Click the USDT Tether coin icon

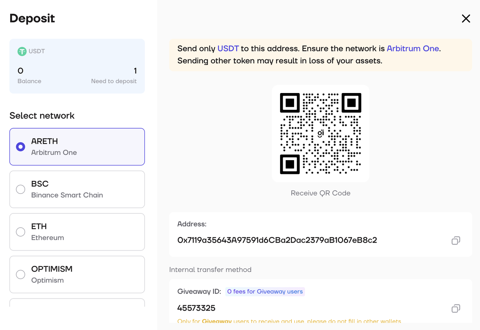[22, 51]
